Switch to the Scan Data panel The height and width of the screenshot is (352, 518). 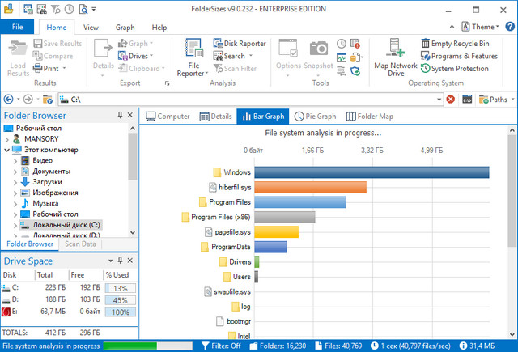click(x=80, y=244)
